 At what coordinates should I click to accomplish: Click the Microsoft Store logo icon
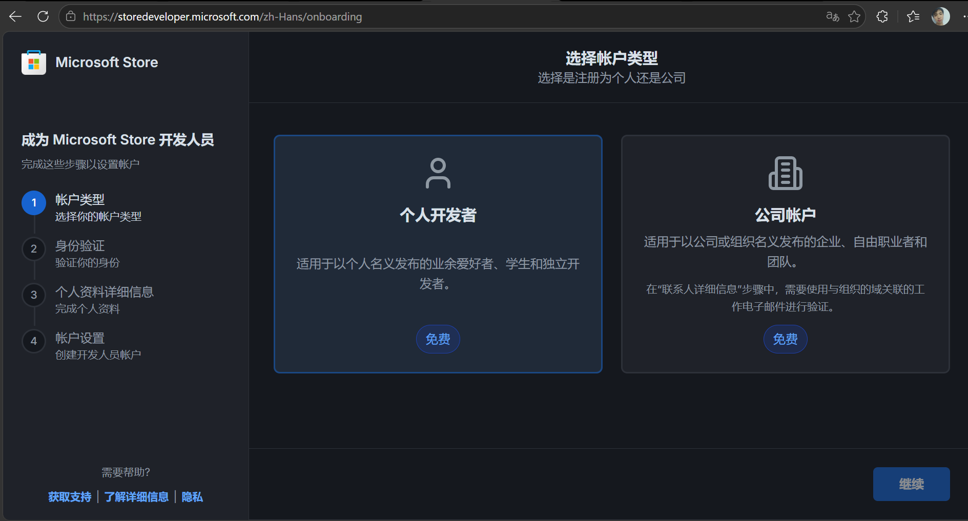click(34, 62)
